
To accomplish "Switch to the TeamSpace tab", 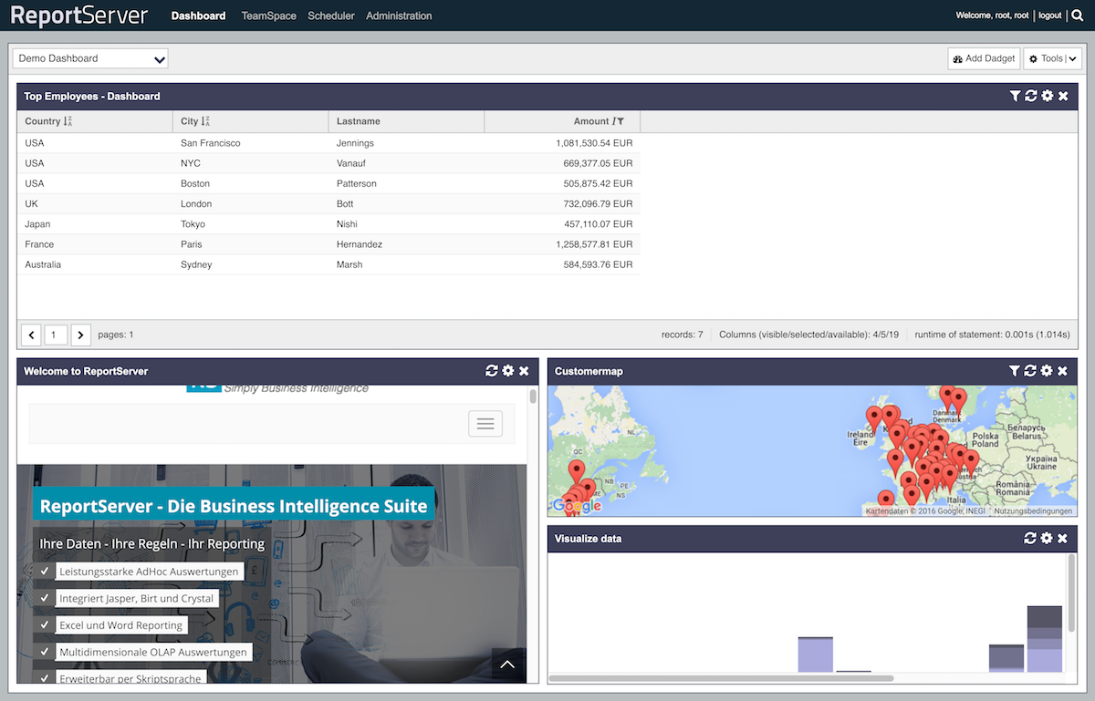I will click(x=268, y=15).
